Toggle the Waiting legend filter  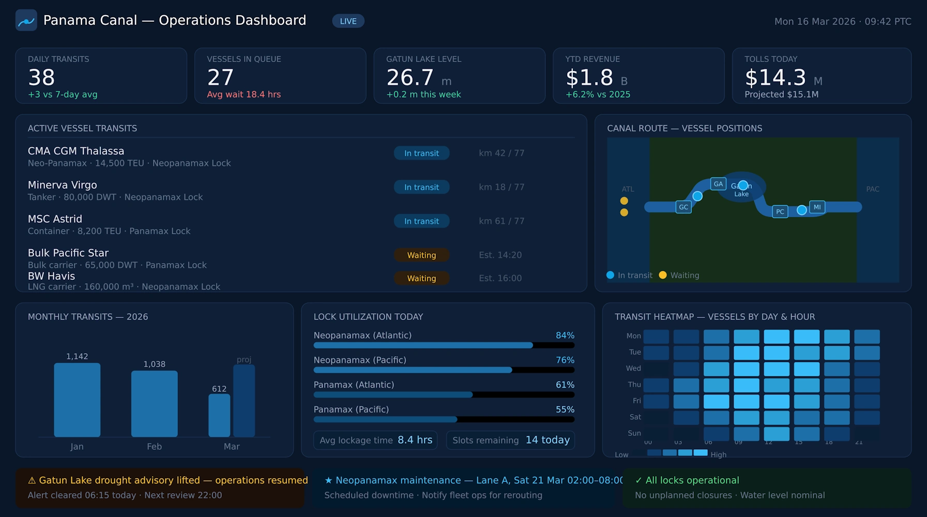(679, 275)
